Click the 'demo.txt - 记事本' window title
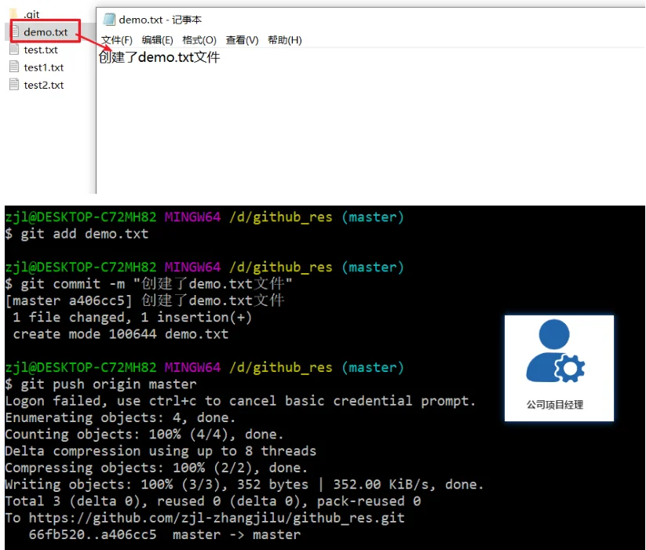This screenshot has height=550, width=646. point(160,20)
